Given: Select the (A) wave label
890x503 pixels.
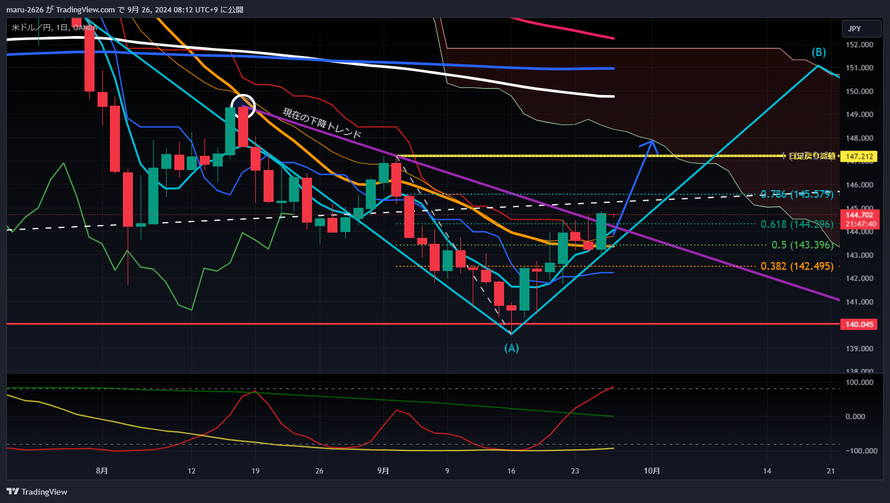Looking at the screenshot, I should (512, 348).
